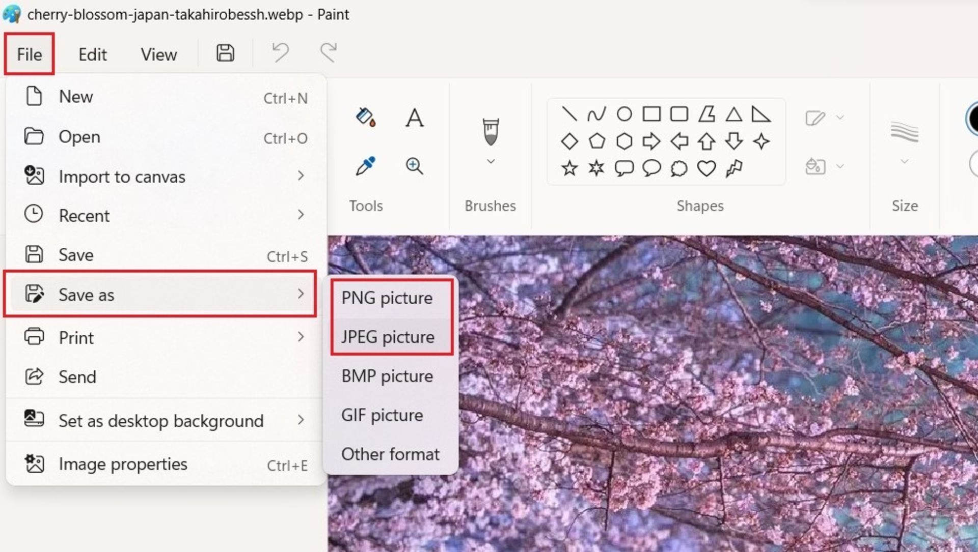Select the Text tool
Image resolution: width=978 pixels, height=552 pixels.
(415, 118)
